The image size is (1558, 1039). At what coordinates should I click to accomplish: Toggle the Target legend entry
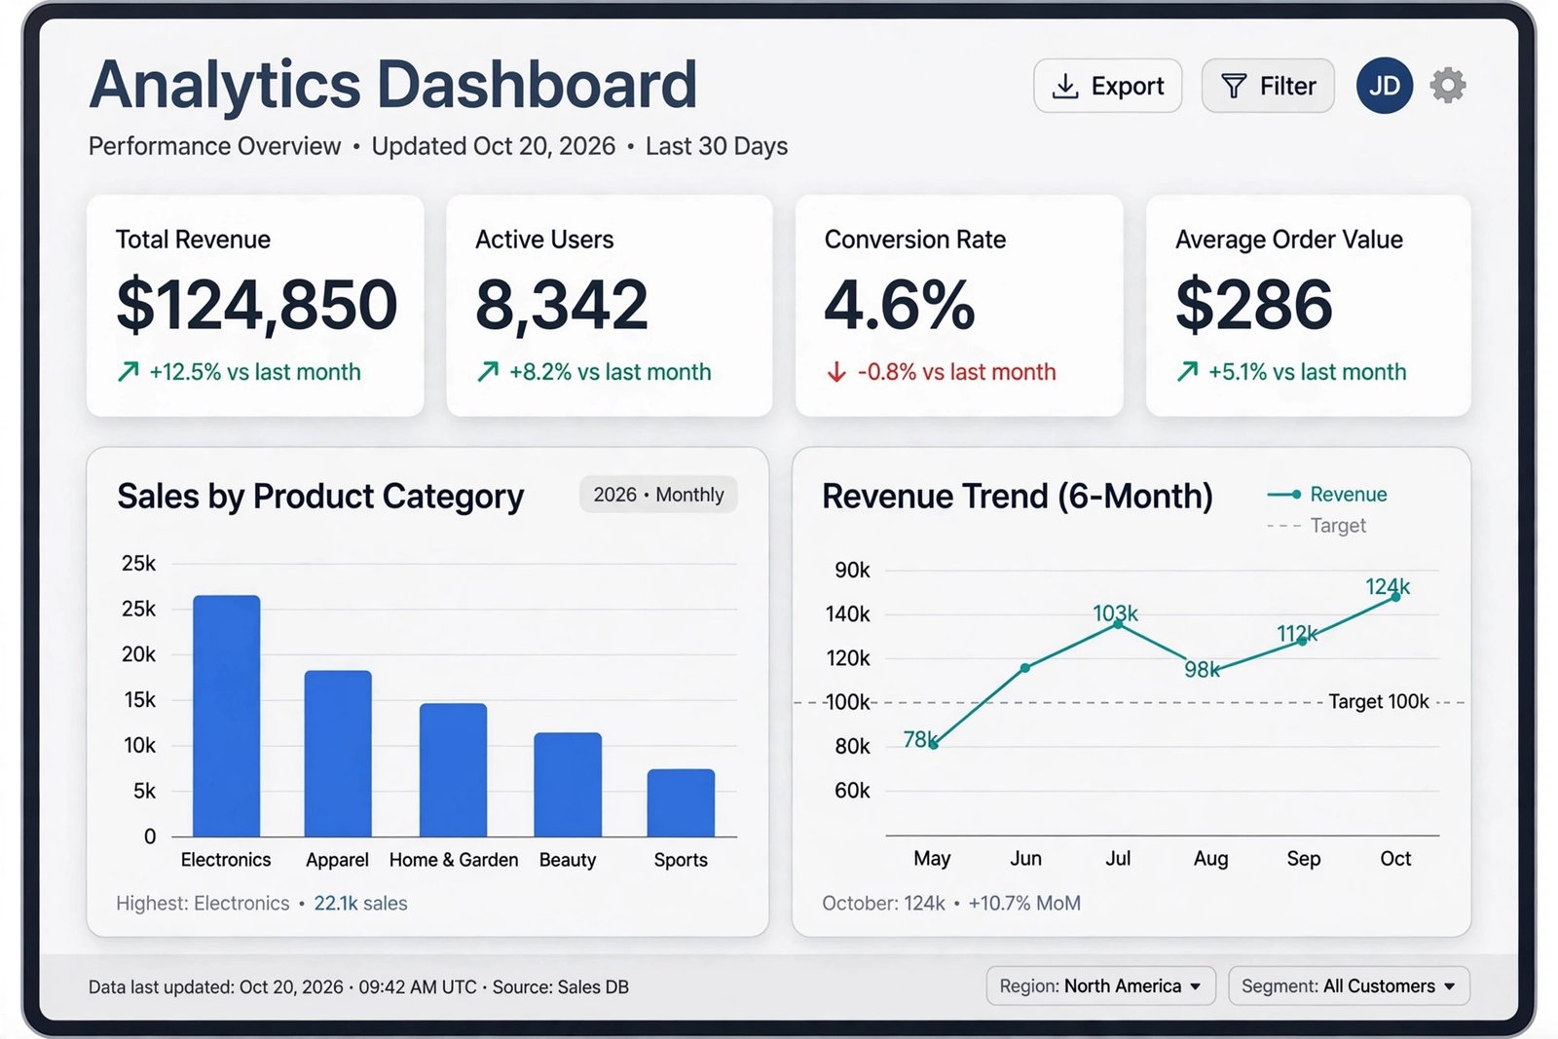1317,526
